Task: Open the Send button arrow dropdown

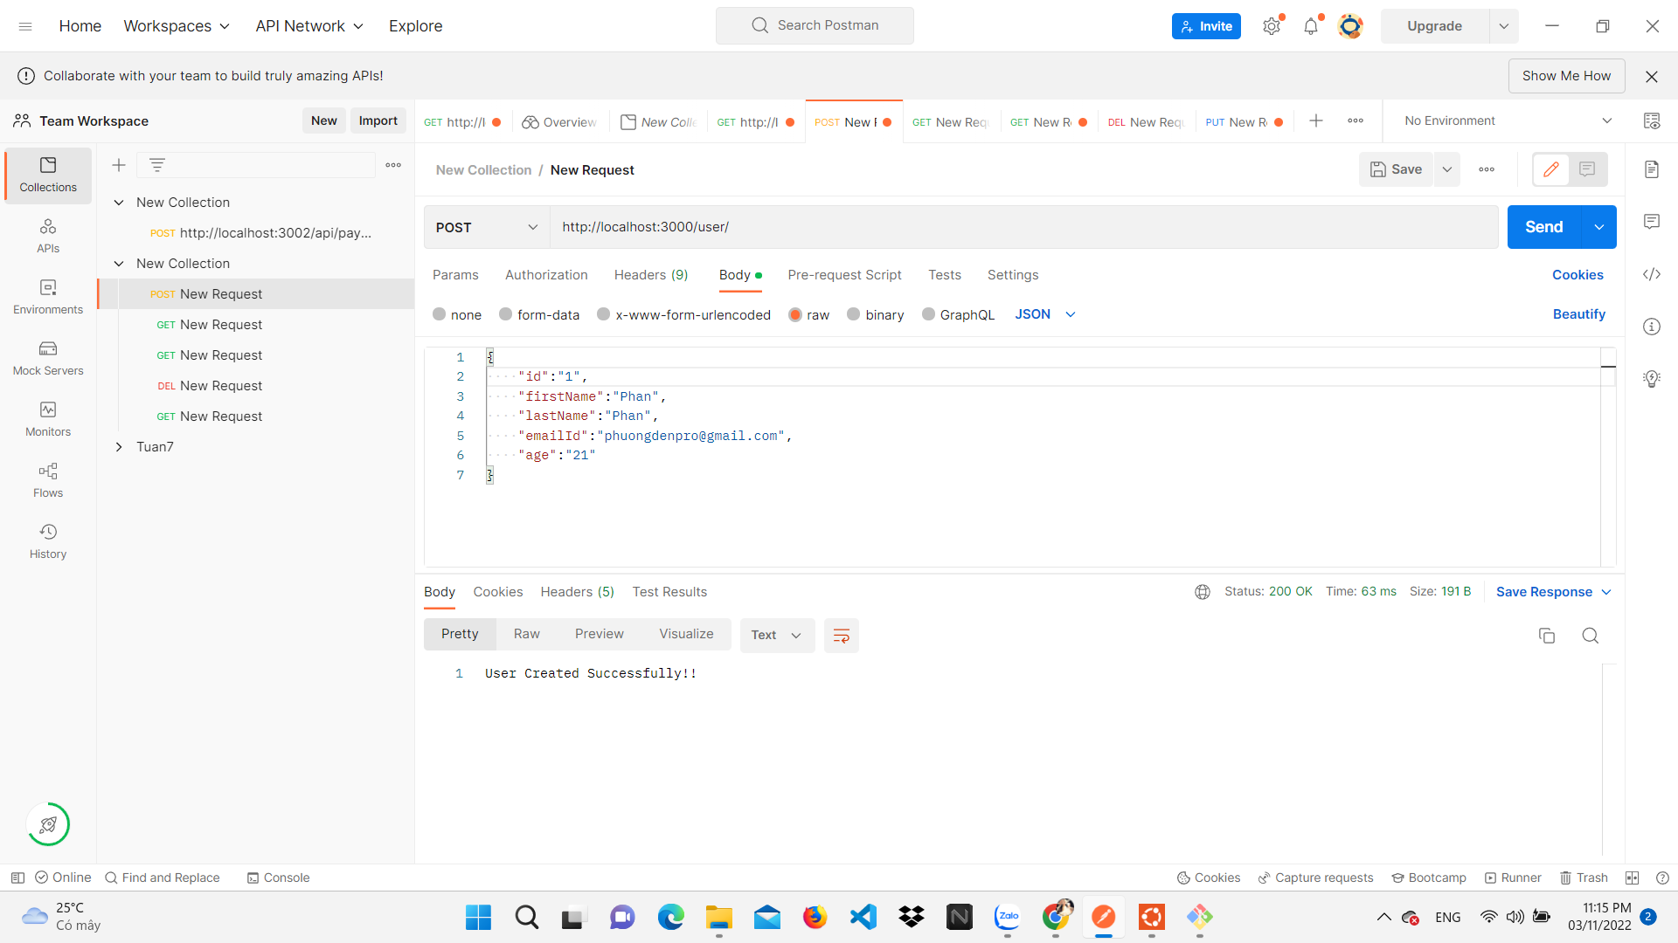Action: click(x=1599, y=227)
